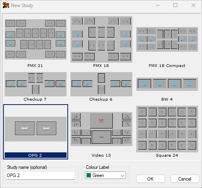Image resolution: width=202 pixels, height=188 pixels.
Task: Open the Colour Label dropdown
Action: pos(105,175)
